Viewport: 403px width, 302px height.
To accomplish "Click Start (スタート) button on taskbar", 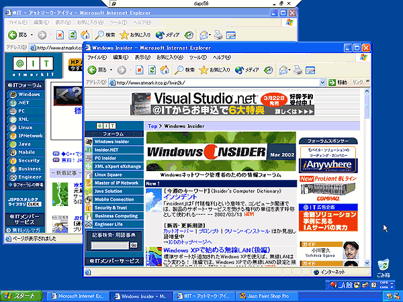I will point(21,296).
